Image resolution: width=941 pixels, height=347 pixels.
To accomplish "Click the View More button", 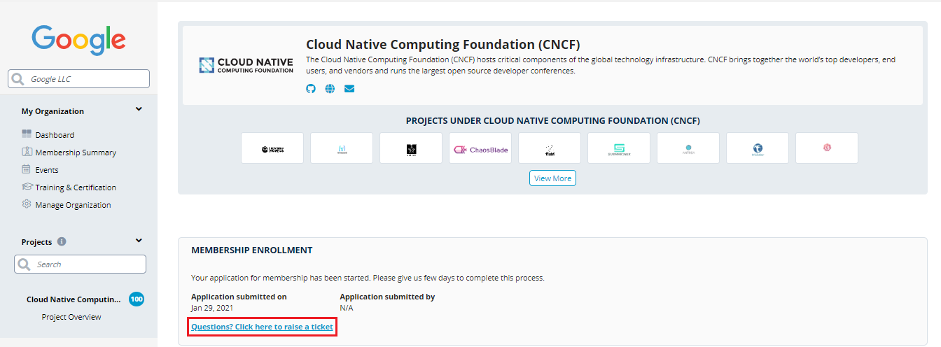I will pyautogui.click(x=552, y=178).
